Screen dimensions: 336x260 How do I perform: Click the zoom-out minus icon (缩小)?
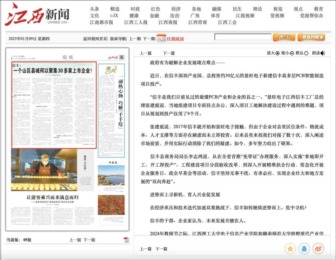coord(292,53)
